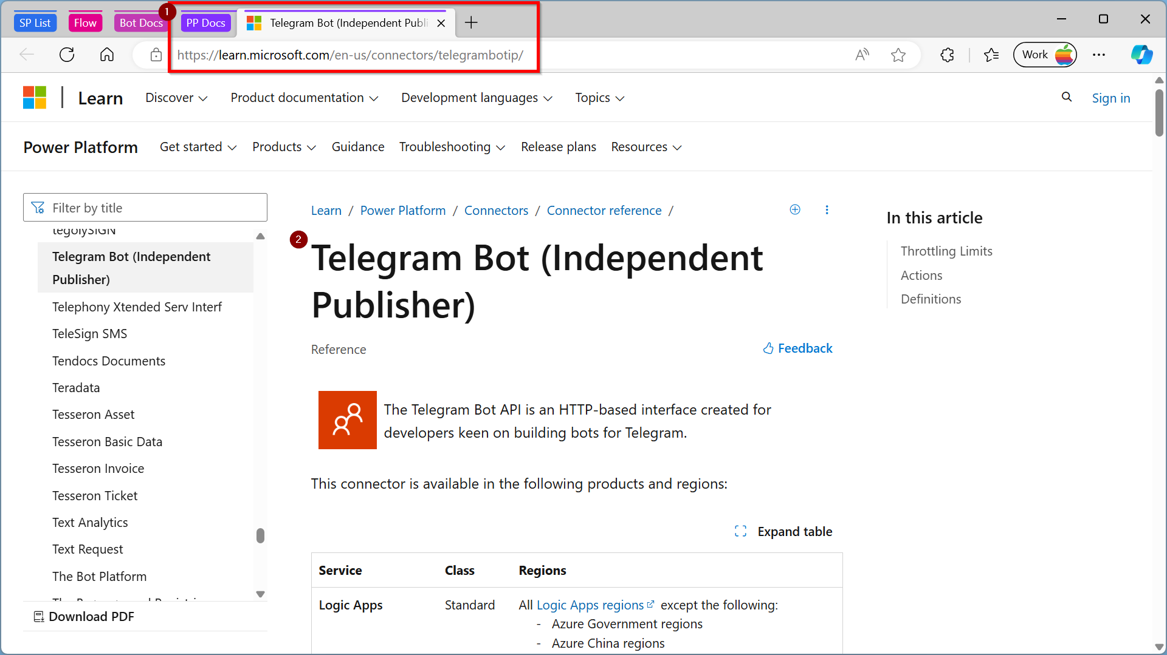Open Release plans link
Screen dimensions: 1167x655
[559, 147]
